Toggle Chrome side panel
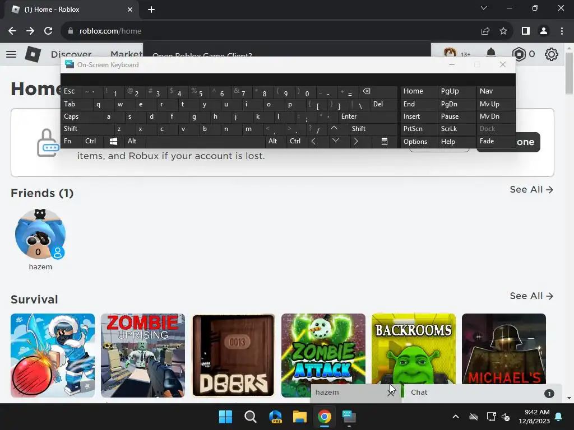 (526, 31)
